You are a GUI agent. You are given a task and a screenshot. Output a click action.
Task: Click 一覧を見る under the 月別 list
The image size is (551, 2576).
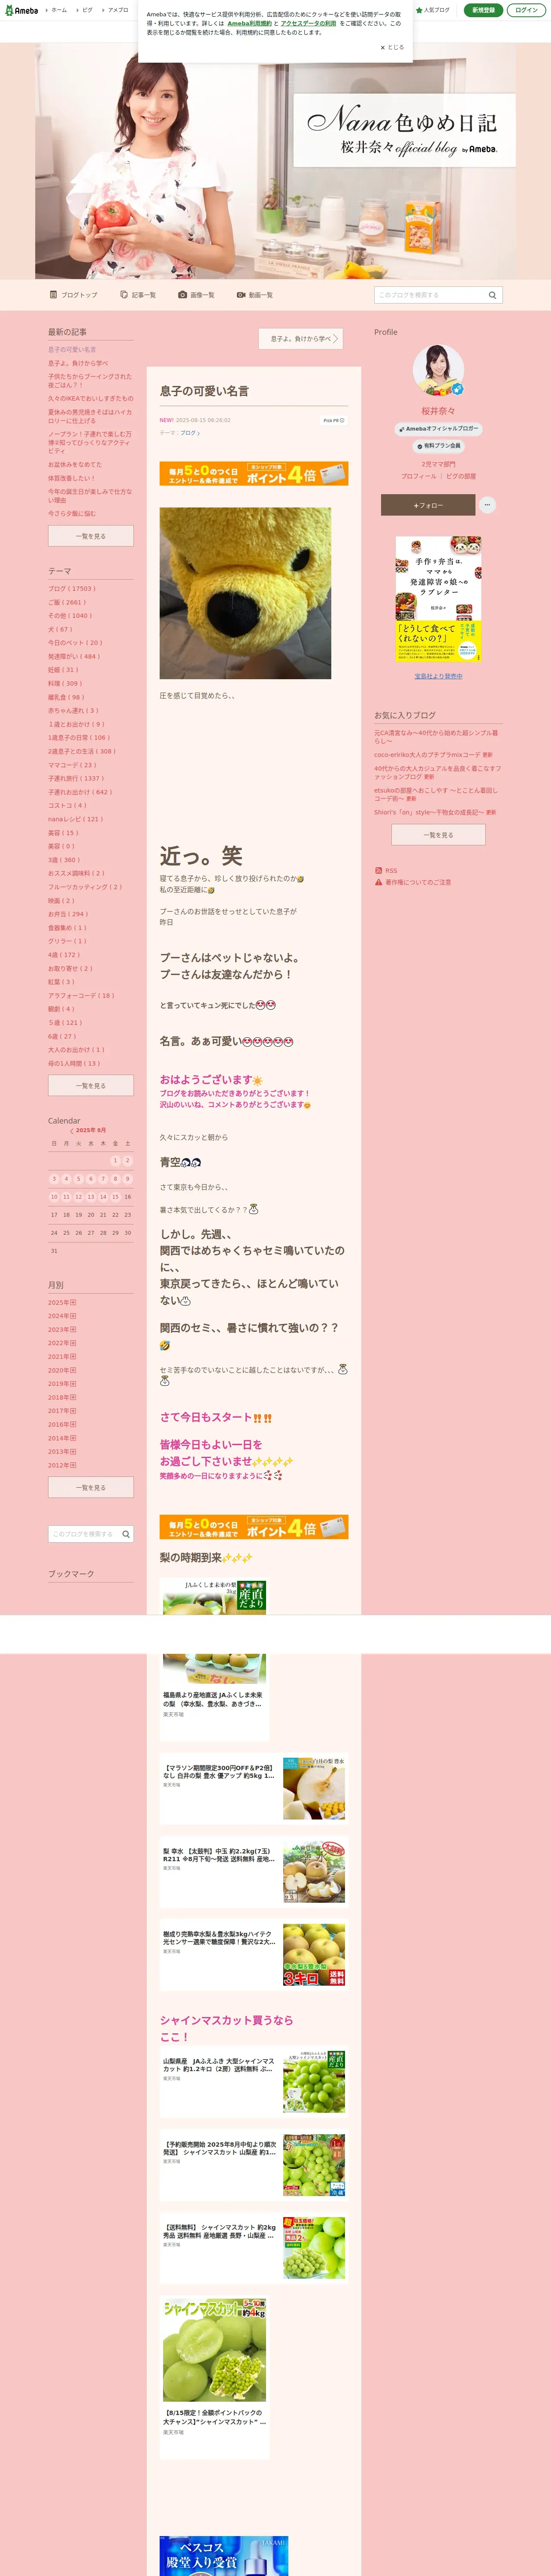click(x=91, y=1487)
